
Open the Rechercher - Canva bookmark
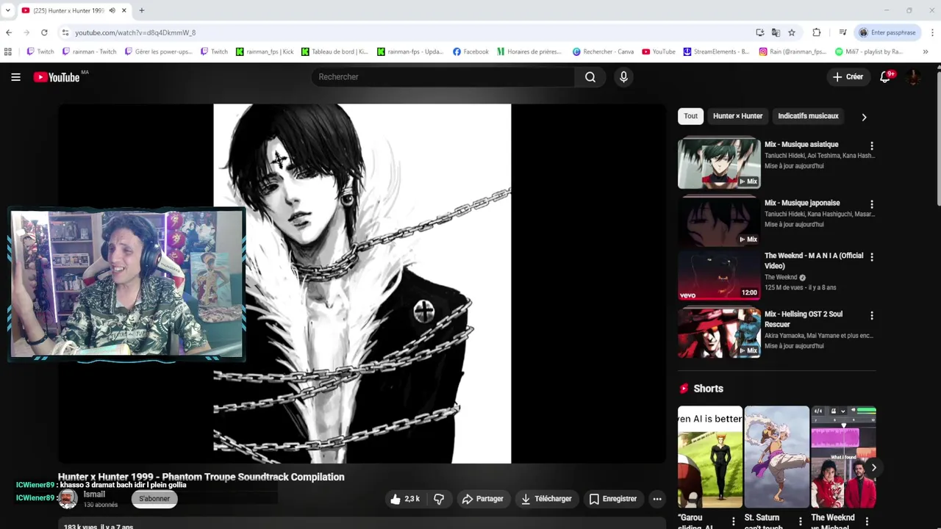point(603,51)
